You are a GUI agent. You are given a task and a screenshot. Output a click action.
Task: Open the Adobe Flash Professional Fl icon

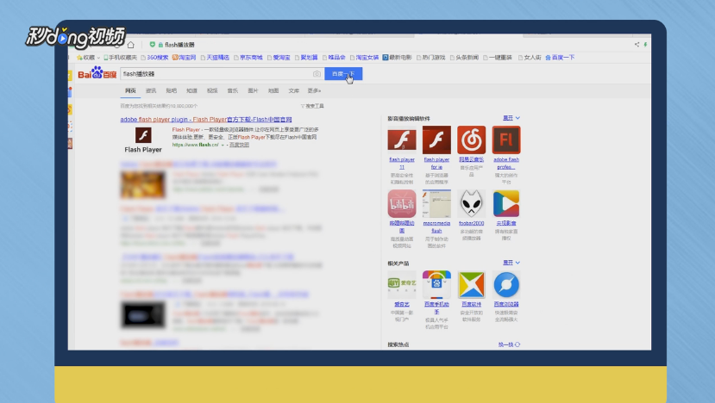click(x=506, y=139)
